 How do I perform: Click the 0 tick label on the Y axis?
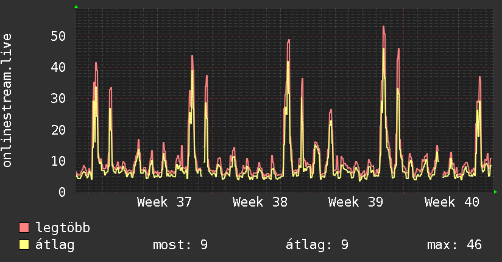[x=62, y=192]
